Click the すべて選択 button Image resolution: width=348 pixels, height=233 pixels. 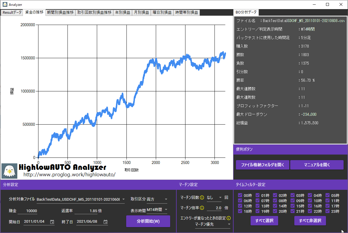click(x=264, y=221)
